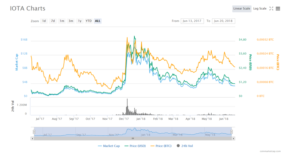Image resolution: width=299 pixels, height=158 pixels.
Task: Click the Price (BTC) axis title
Action: point(277,62)
